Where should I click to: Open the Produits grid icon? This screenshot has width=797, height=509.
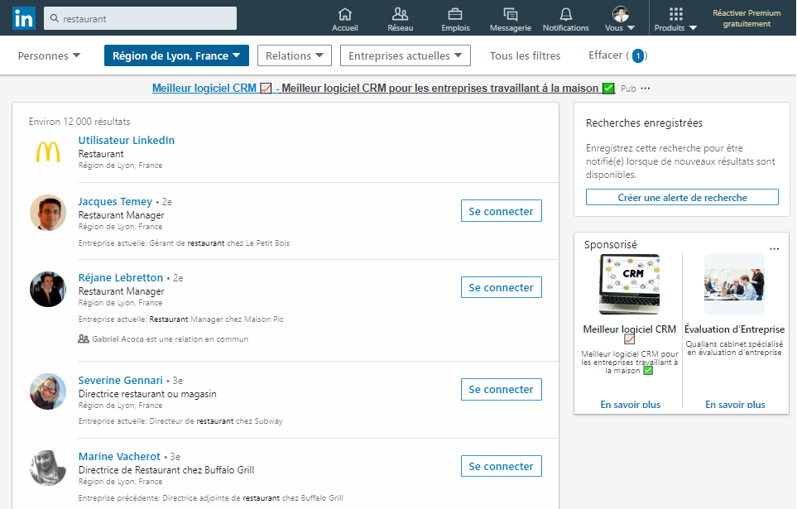pos(675,14)
